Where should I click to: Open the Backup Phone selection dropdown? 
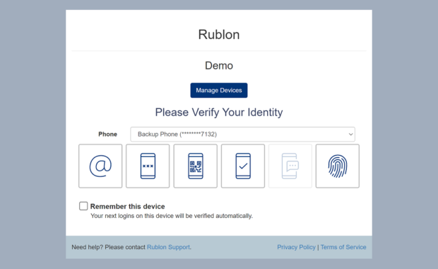point(242,134)
